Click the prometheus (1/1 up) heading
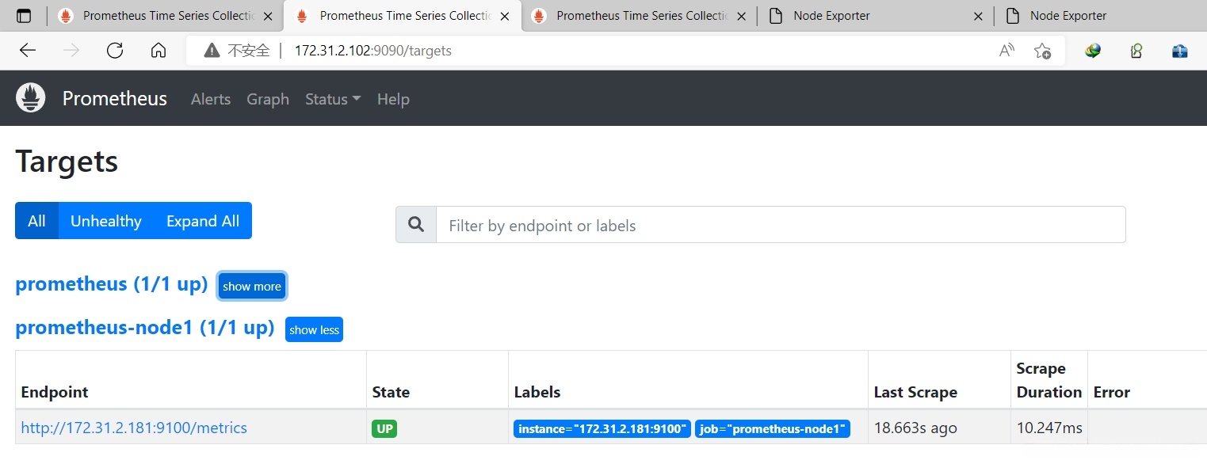Viewport: 1207px width, 464px height. [112, 284]
